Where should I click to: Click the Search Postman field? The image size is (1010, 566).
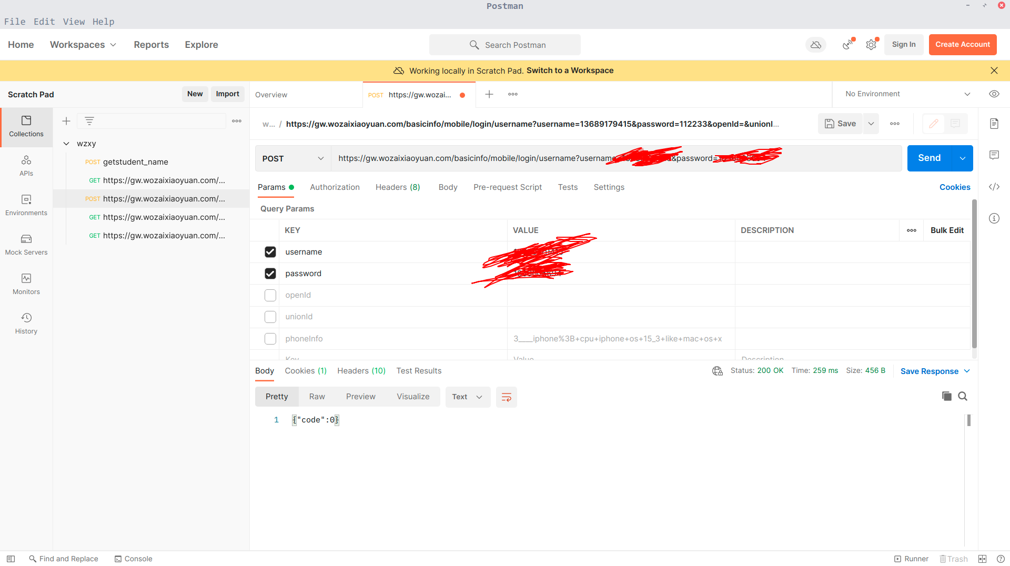click(505, 45)
